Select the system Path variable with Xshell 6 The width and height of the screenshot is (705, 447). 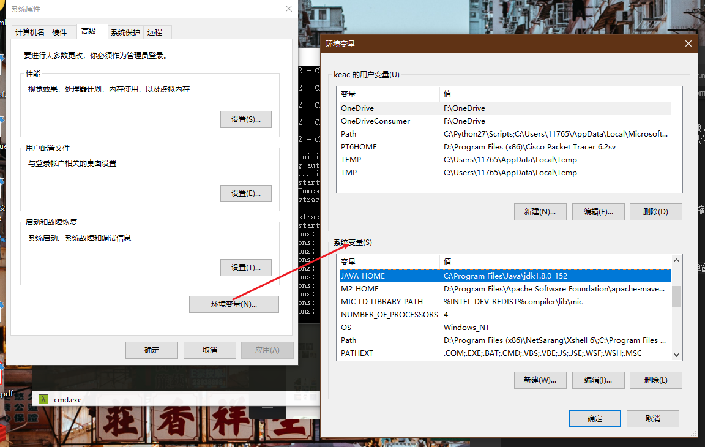click(x=505, y=340)
